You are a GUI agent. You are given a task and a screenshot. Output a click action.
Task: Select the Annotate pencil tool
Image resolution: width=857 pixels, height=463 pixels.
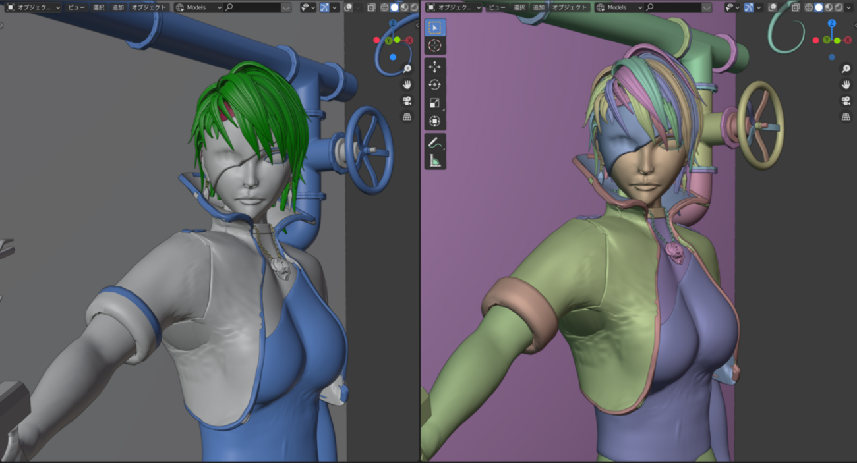[434, 142]
